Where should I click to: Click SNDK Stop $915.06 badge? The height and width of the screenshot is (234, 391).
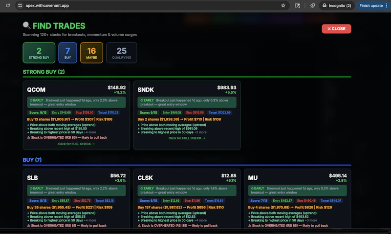click(195, 113)
